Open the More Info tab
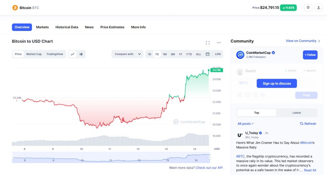 (x=138, y=27)
